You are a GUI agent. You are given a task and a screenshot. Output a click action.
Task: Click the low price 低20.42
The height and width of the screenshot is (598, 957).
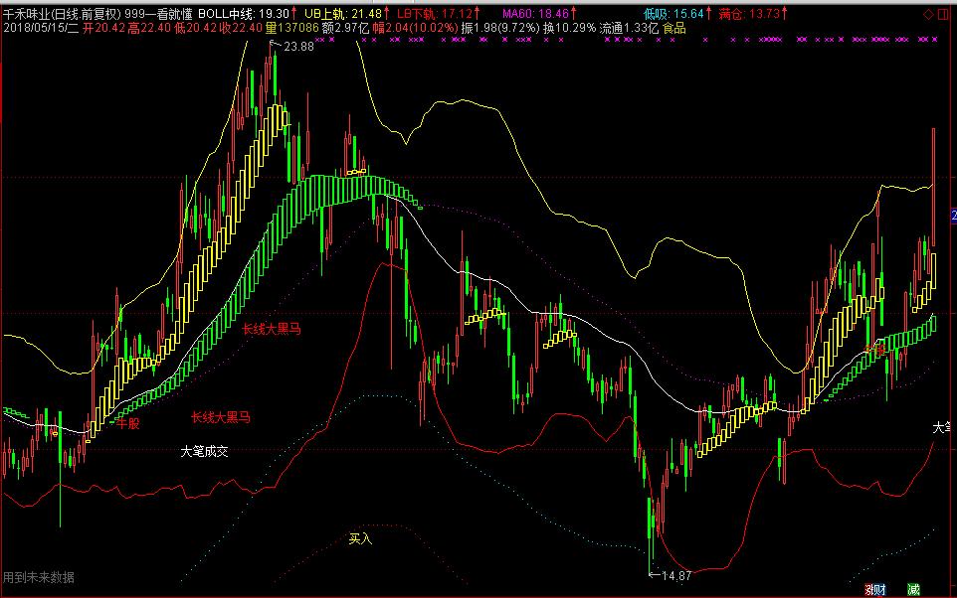click(195, 28)
